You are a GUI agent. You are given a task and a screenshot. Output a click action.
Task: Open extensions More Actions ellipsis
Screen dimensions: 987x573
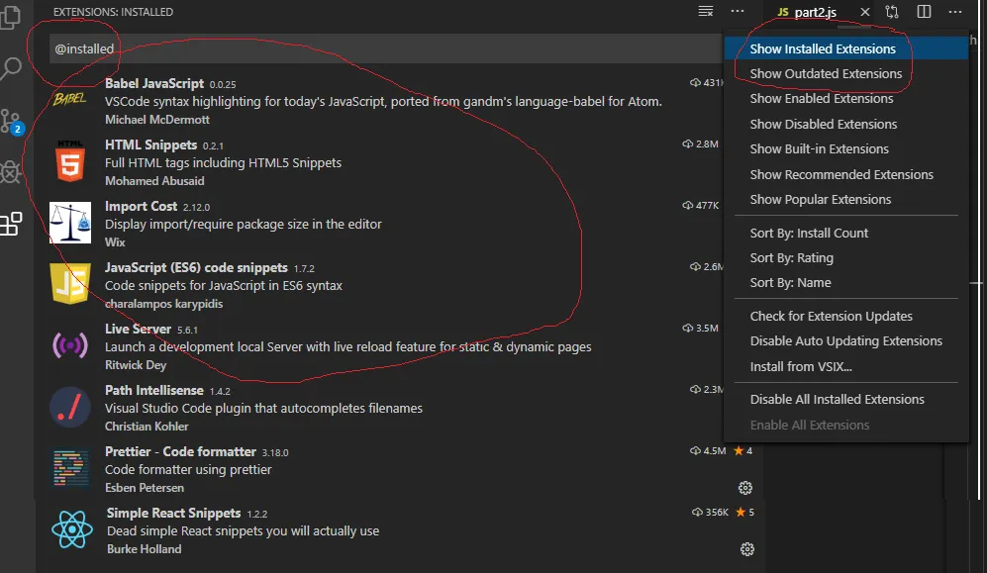click(738, 11)
